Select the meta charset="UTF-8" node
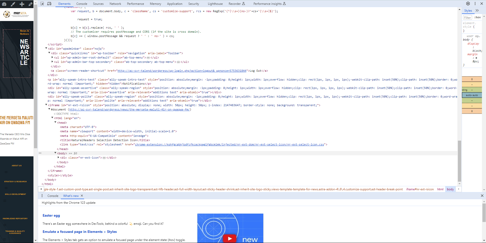This screenshot has height=243, width=486. coord(78,127)
